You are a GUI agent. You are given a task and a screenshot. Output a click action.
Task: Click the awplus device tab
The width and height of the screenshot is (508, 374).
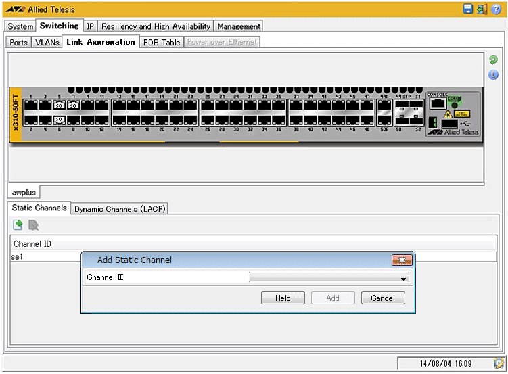click(x=24, y=192)
